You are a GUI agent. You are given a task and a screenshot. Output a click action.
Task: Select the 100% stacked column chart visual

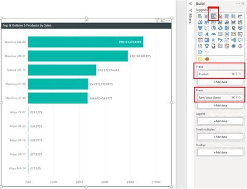[x=233, y=16]
